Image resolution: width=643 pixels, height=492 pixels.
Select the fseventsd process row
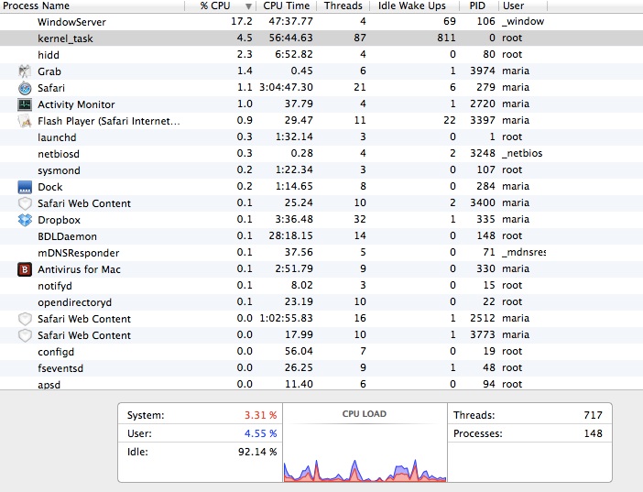pos(321,367)
